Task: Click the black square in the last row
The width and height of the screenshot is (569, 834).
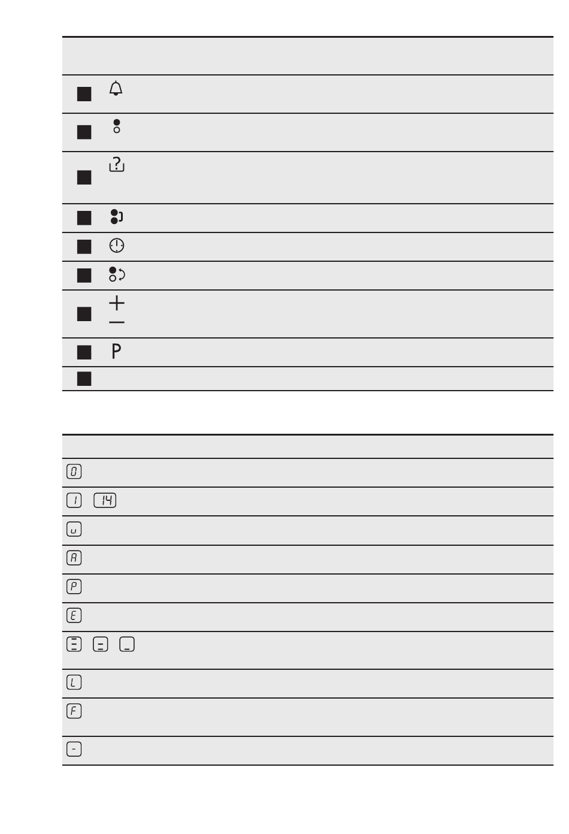Action: click(84, 379)
